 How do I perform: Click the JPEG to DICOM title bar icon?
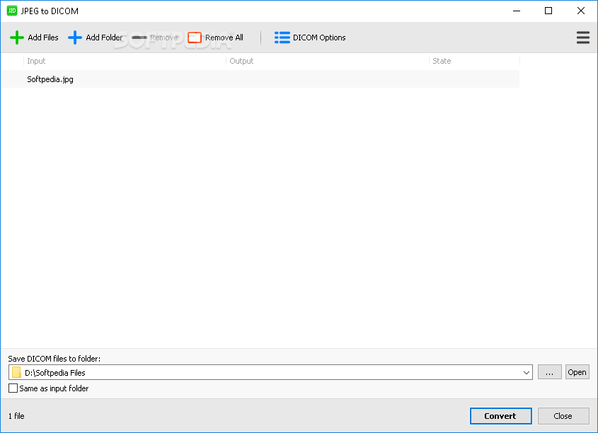[x=12, y=11]
